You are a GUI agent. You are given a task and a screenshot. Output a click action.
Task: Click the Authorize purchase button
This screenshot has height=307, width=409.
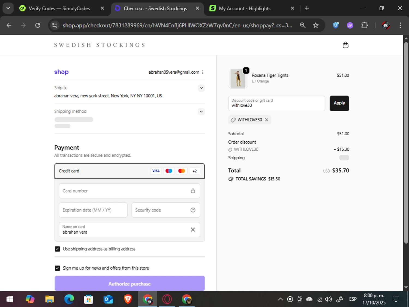point(130,284)
